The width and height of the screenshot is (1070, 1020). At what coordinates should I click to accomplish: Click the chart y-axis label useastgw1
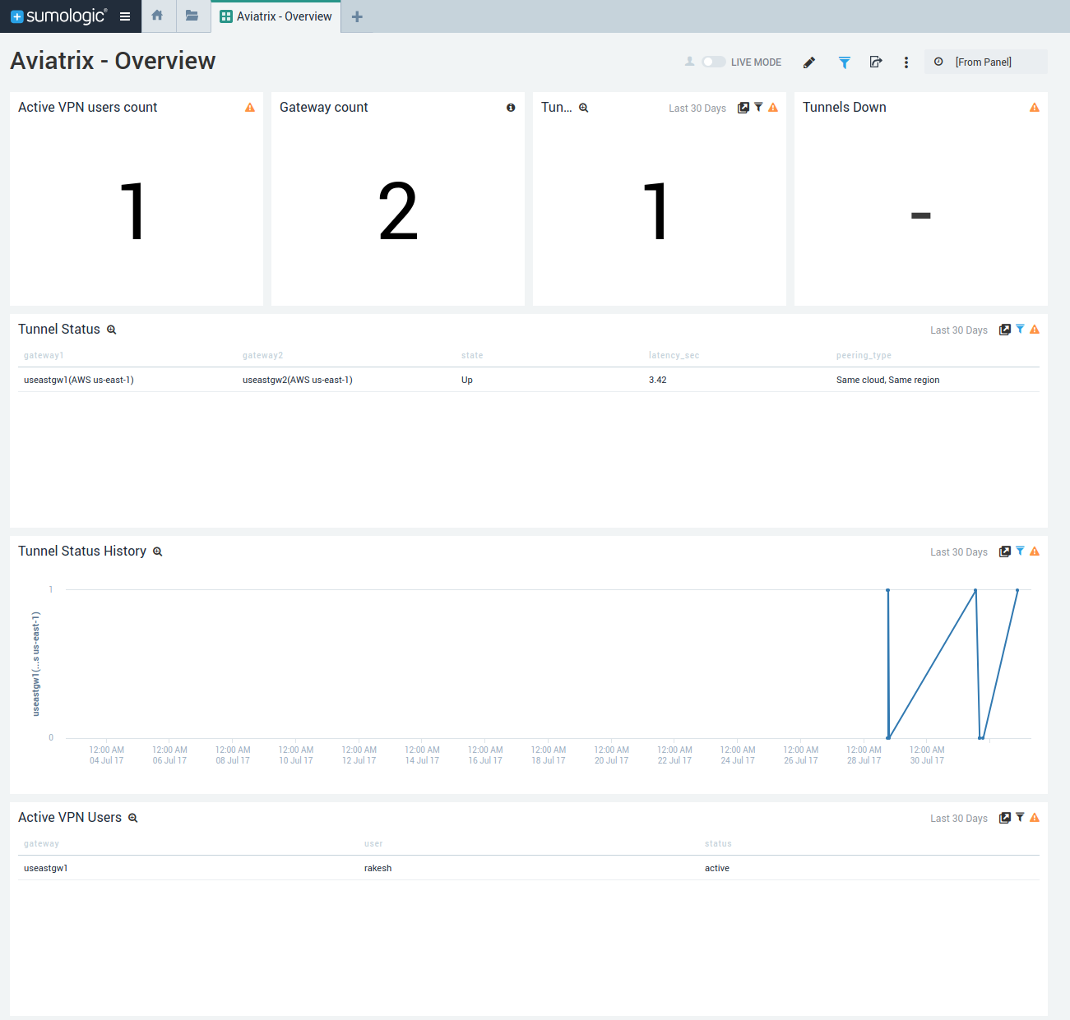36,664
